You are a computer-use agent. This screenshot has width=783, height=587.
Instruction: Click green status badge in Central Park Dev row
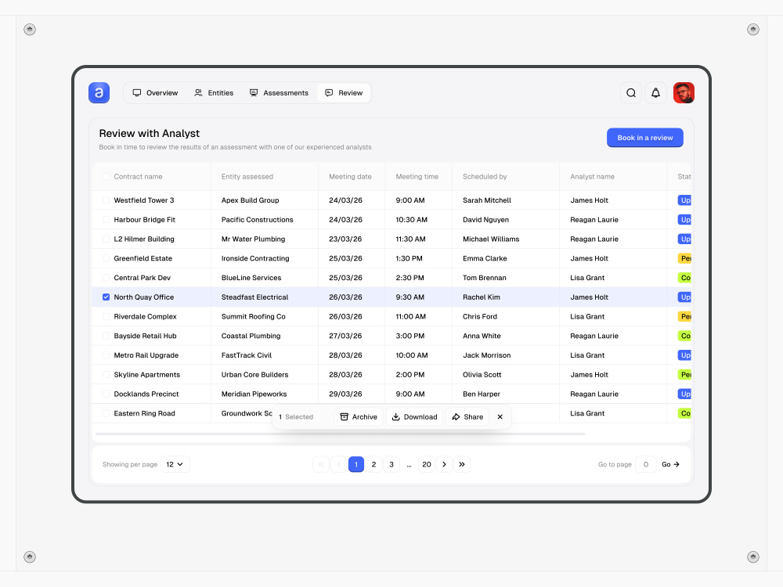(684, 278)
